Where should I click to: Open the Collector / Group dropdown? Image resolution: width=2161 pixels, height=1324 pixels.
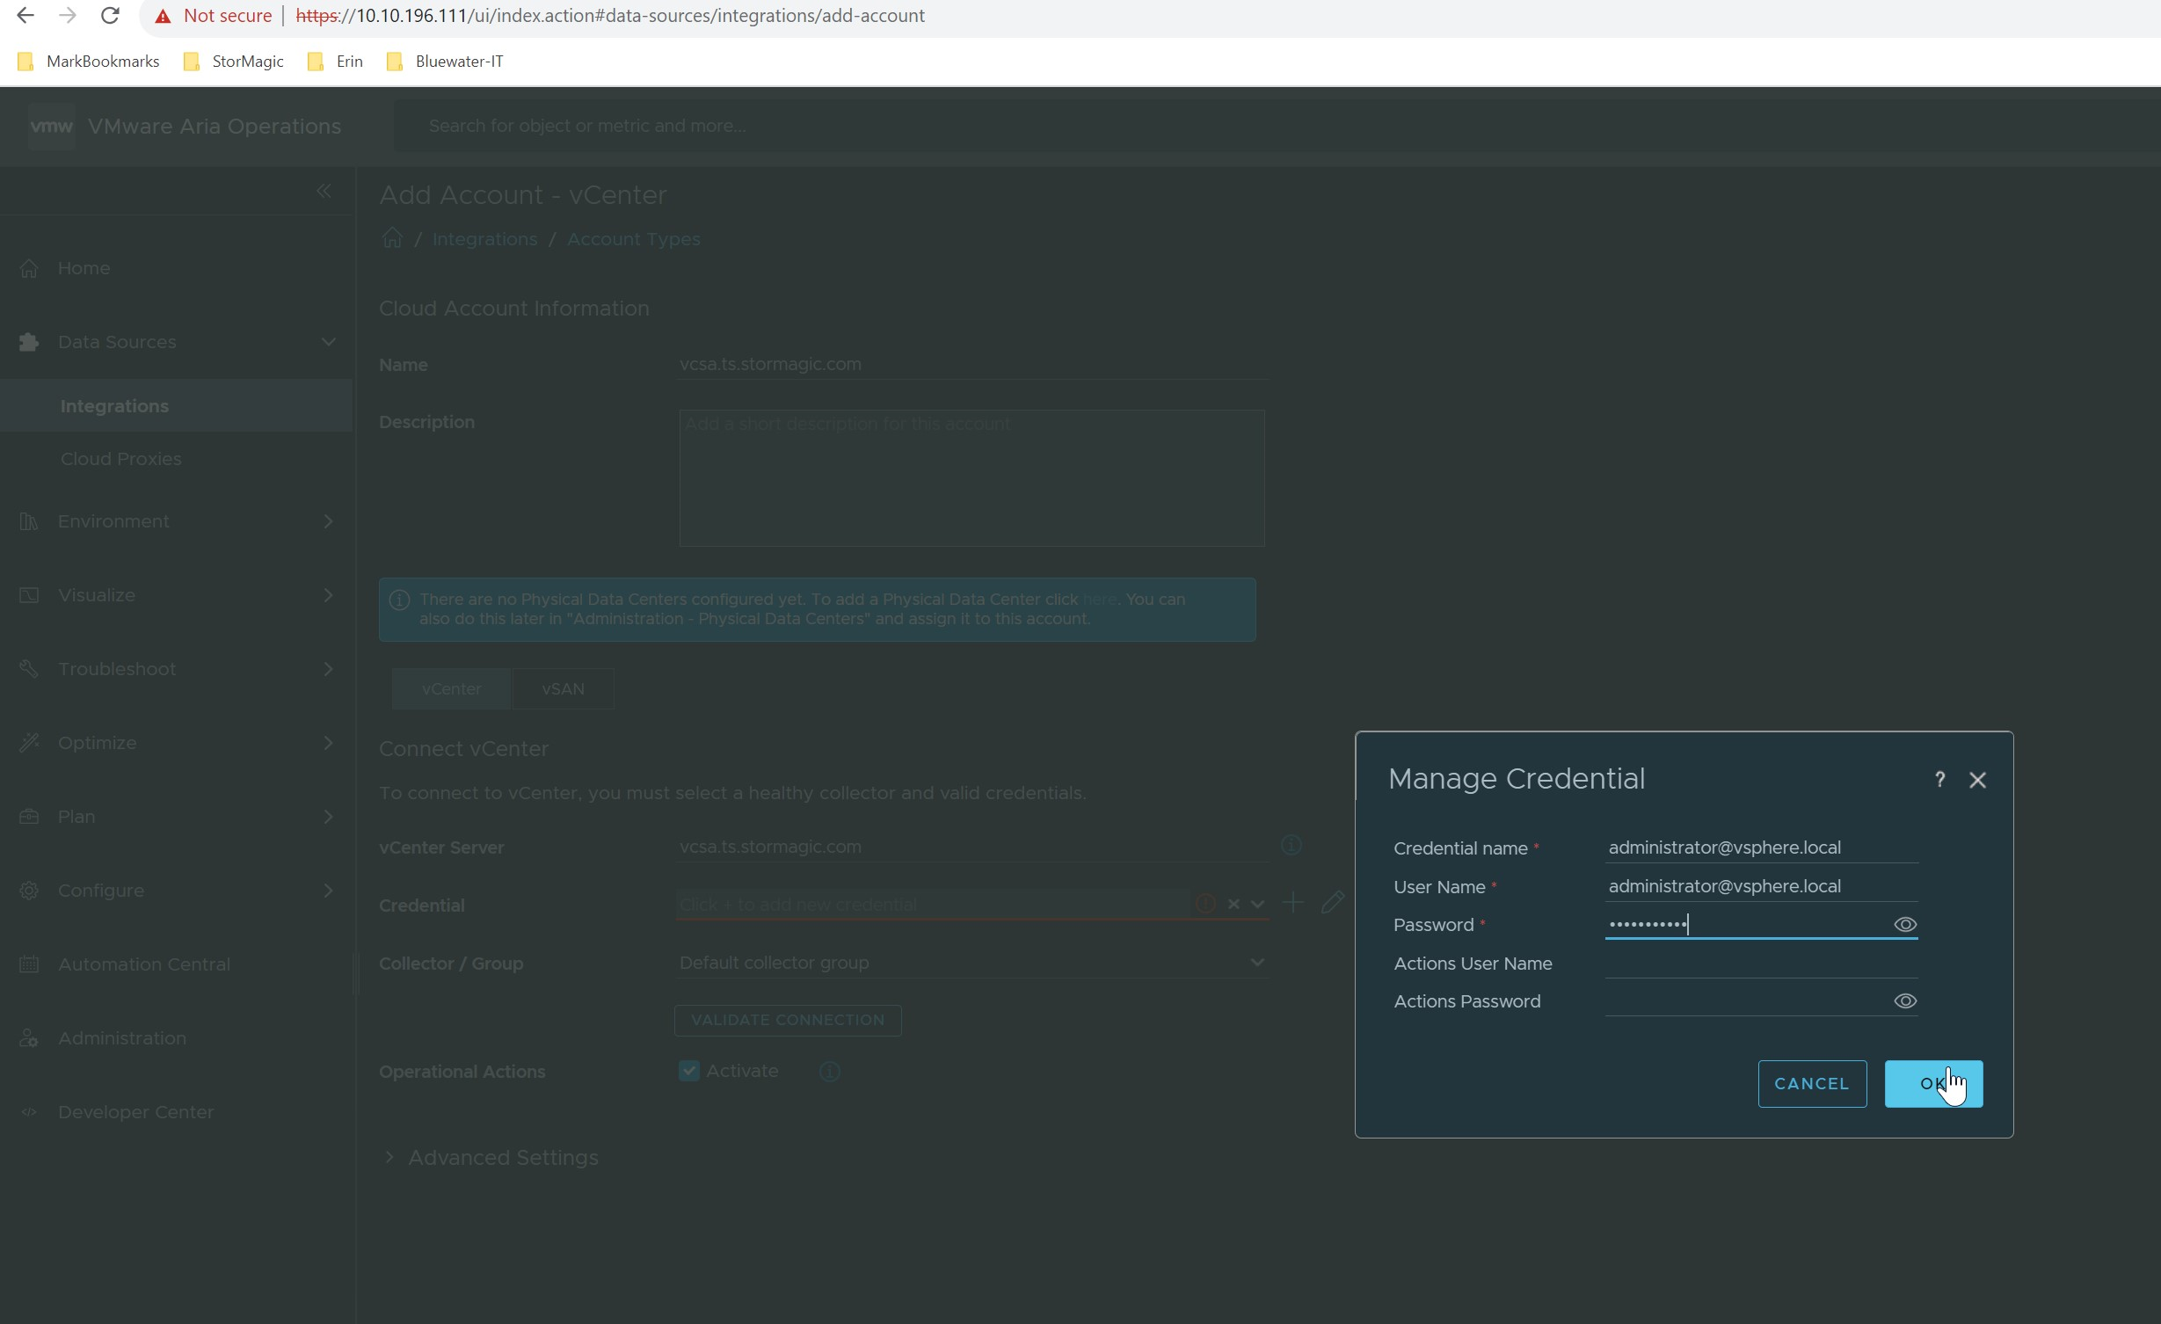click(972, 963)
